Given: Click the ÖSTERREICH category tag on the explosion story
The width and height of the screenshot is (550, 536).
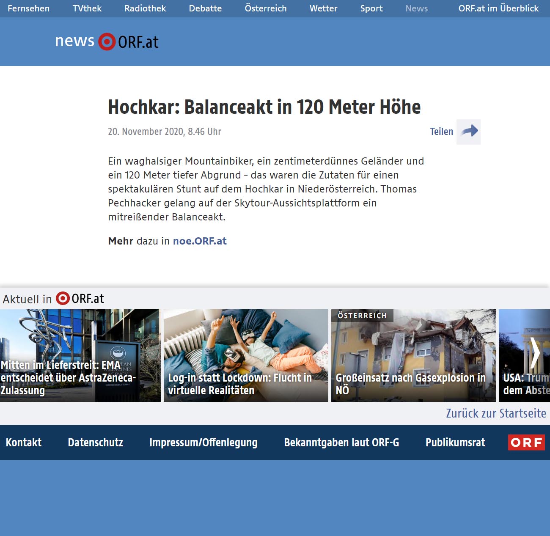Looking at the screenshot, I should [x=362, y=316].
